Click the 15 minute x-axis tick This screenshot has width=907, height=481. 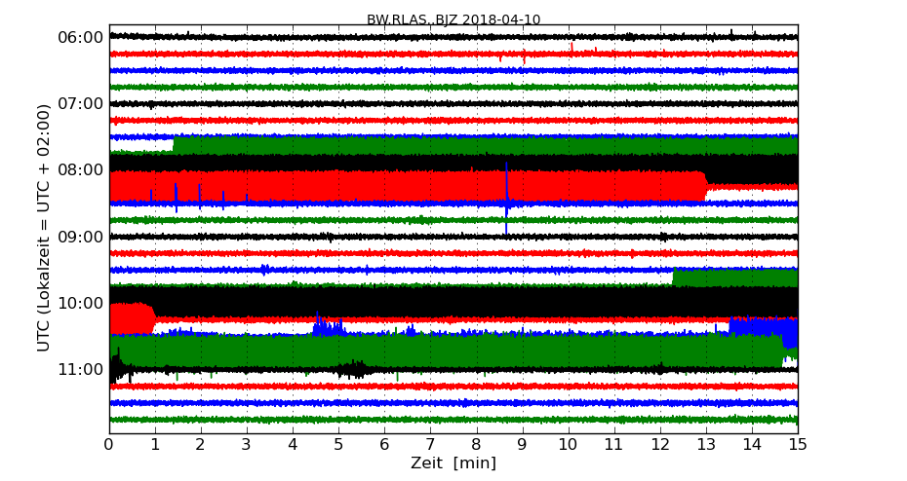[x=798, y=445]
